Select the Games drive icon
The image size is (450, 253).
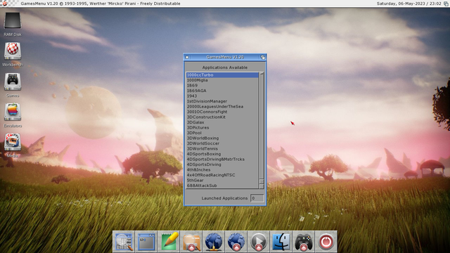13,82
